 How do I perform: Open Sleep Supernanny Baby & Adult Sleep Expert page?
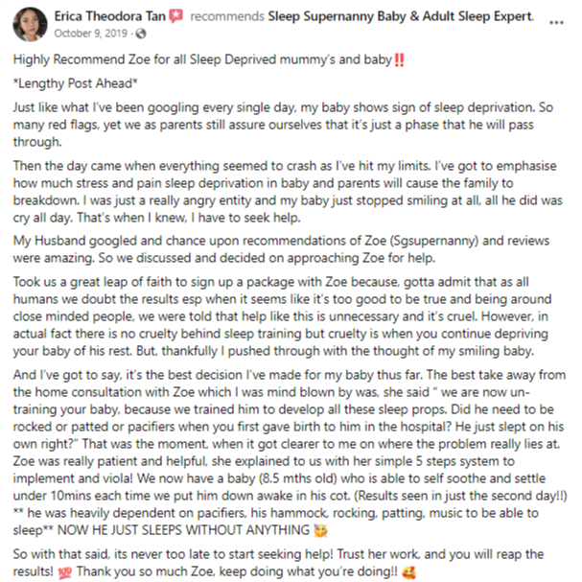[401, 16]
